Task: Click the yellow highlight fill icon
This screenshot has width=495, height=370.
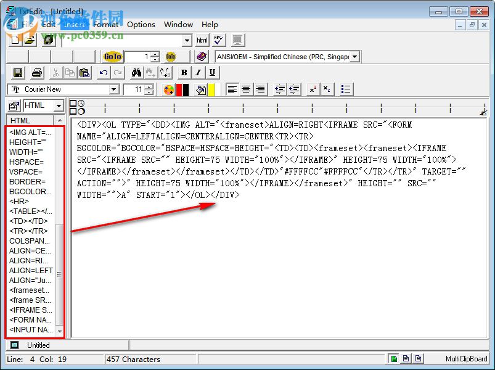Action: [210, 89]
